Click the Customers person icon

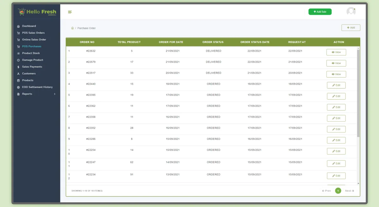pyautogui.click(x=18, y=74)
